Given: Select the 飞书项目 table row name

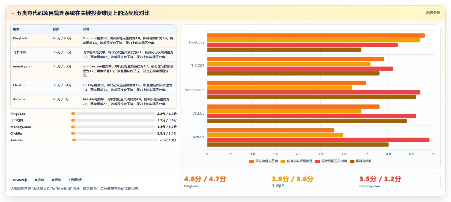Looking at the screenshot, I should click(19, 52).
